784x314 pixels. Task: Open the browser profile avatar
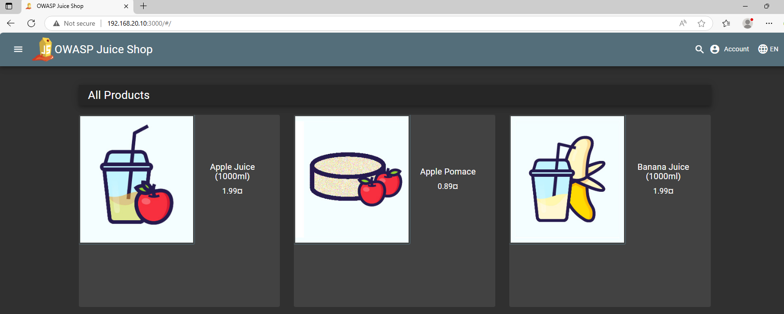[x=748, y=23]
